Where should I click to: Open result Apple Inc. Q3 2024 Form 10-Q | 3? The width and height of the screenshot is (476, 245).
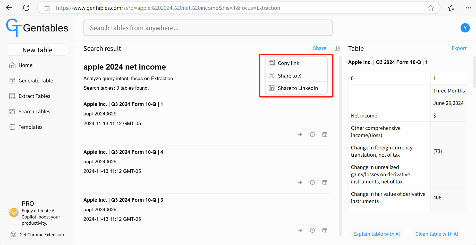tap(123, 200)
